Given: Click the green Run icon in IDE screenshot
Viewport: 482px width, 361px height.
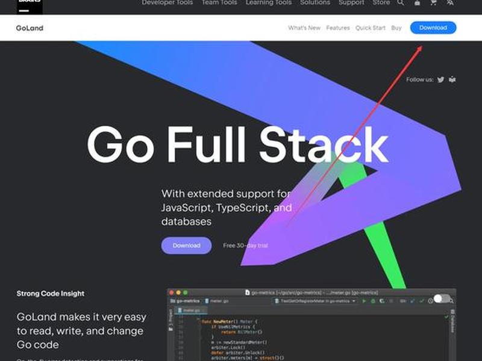Looking at the screenshot, I should (364, 301).
